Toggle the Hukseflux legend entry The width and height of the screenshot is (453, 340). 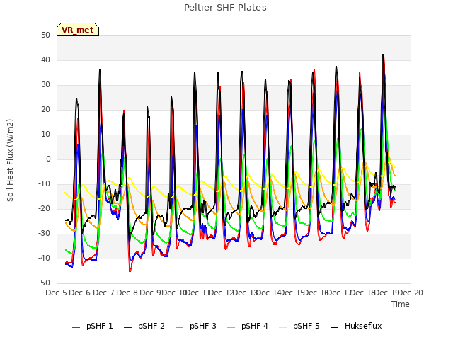pos(356,326)
